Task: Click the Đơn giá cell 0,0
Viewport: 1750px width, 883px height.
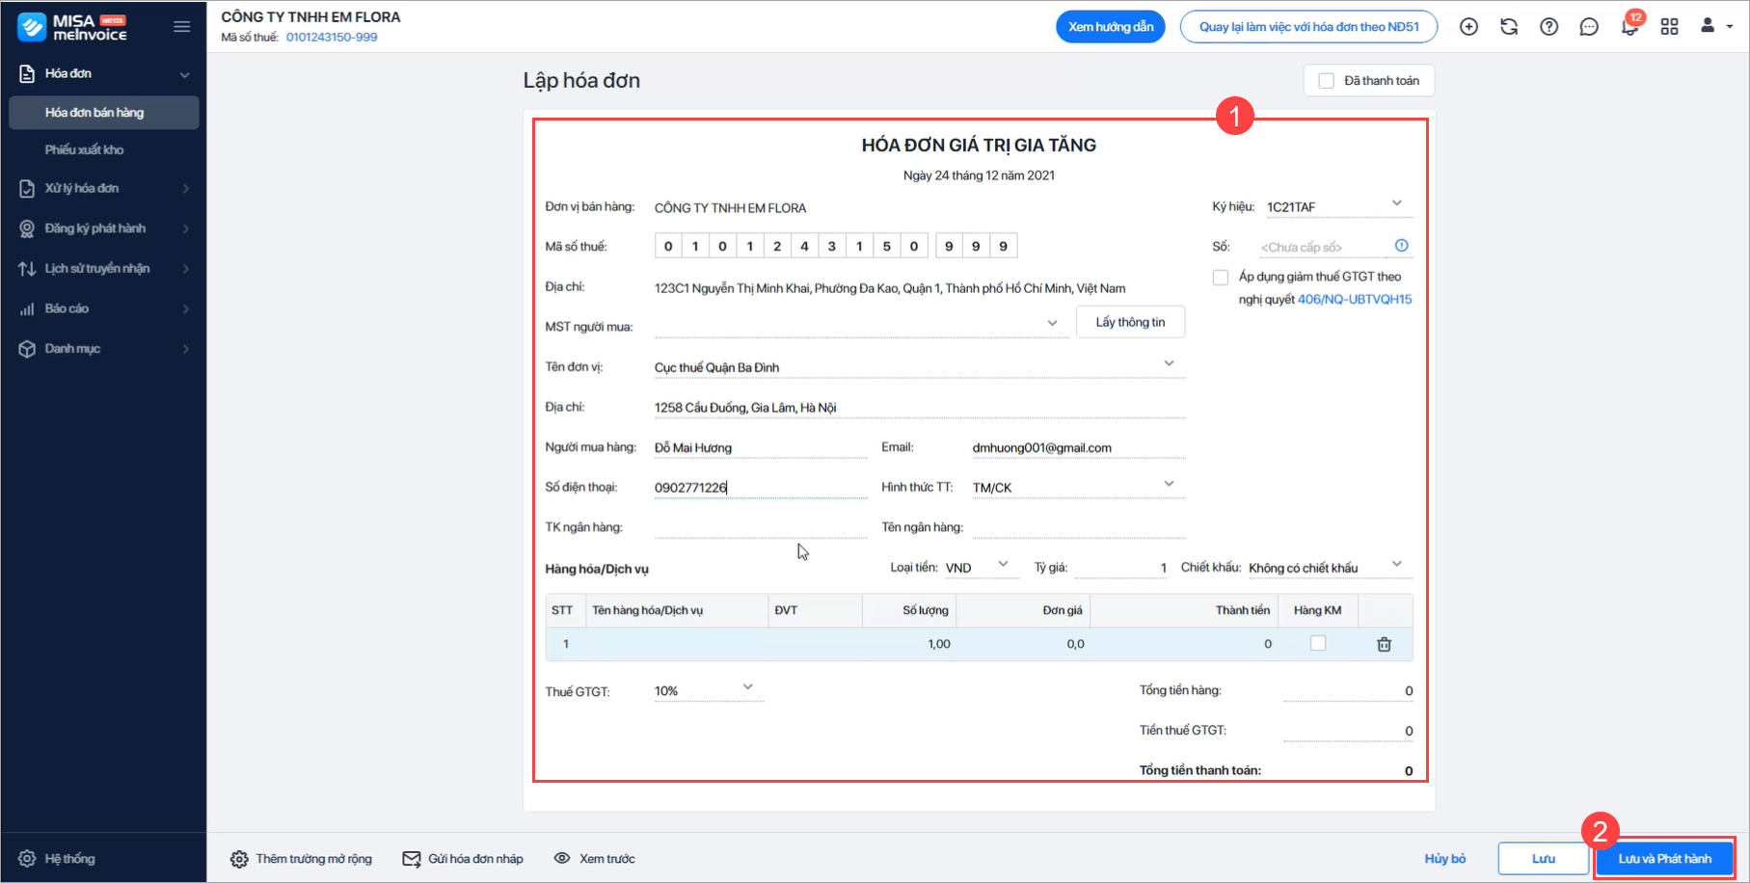Action: point(1023,644)
